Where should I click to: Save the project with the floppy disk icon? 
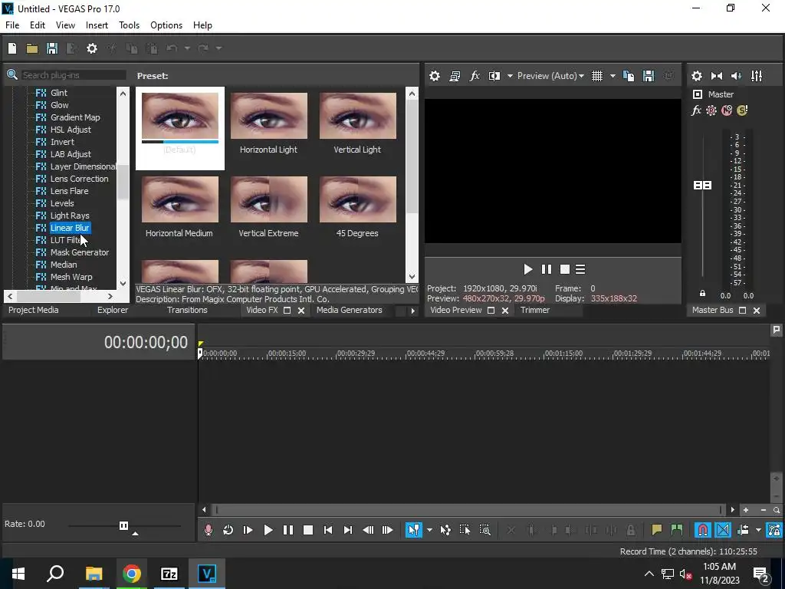coord(52,48)
